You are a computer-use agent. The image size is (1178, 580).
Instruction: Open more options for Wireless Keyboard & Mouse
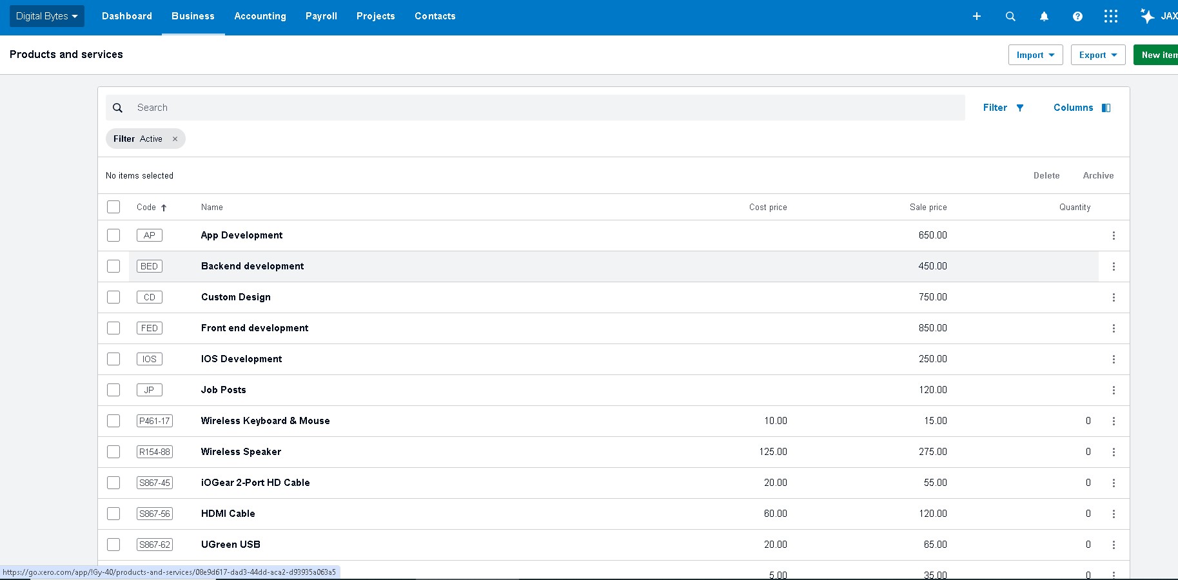point(1114,421)
